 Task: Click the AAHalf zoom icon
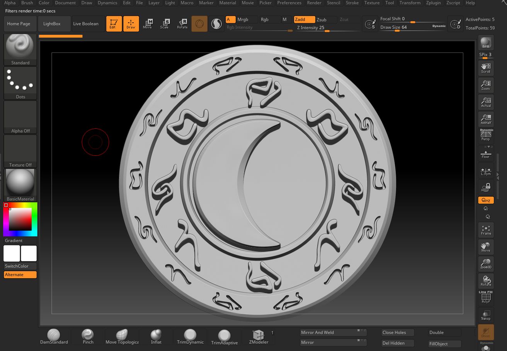pos(486,119)
